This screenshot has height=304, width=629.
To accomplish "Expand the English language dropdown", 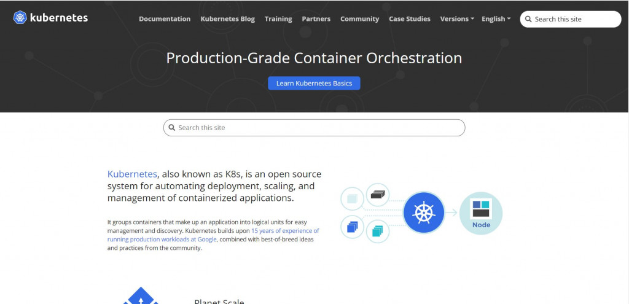I will point(496,19).
